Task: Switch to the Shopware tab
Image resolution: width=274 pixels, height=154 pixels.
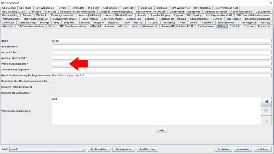Action: tap(207, 22)
